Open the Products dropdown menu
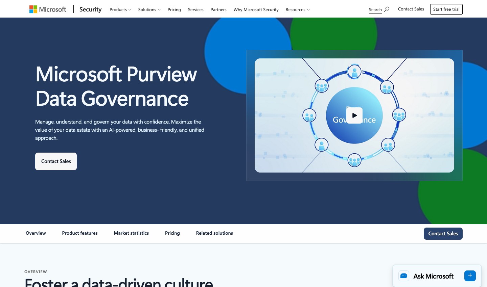The width and height of the screenshot is (487, 287). [x=120, y=10]
